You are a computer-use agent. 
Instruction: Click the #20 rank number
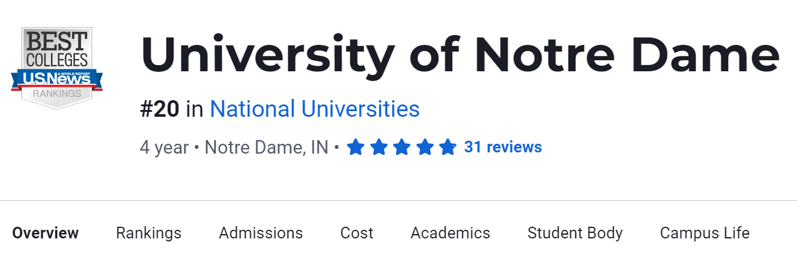tap(160, 109)
